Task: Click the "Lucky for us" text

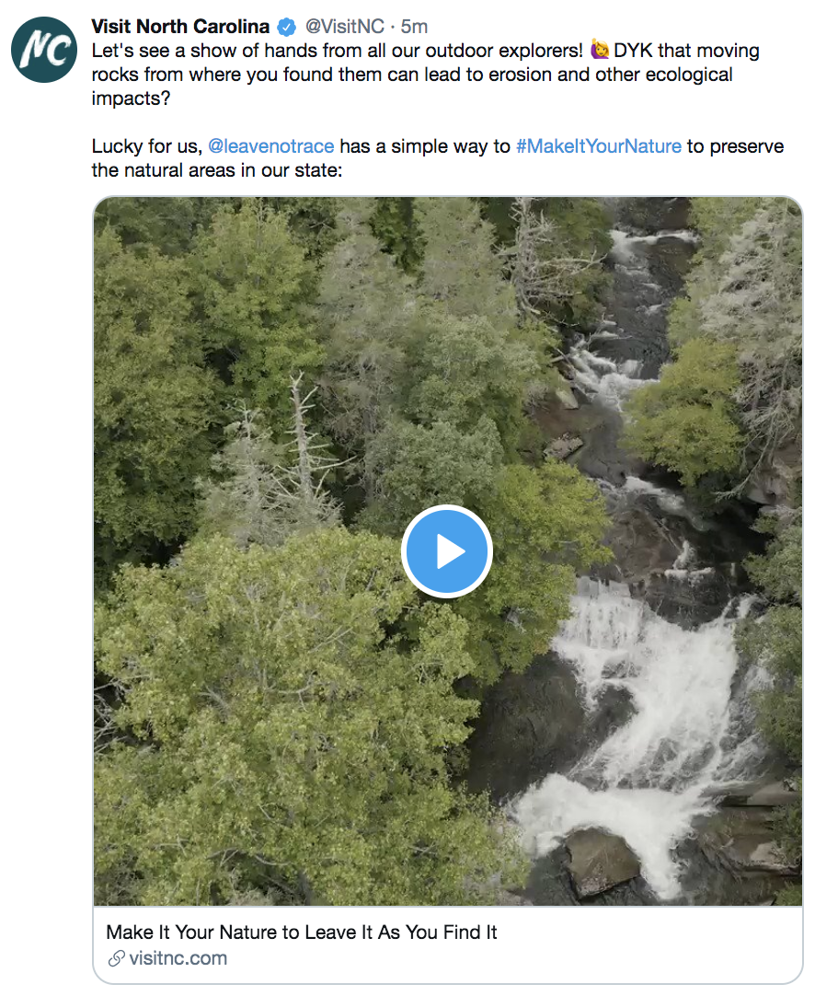Action: coord(147,146)
